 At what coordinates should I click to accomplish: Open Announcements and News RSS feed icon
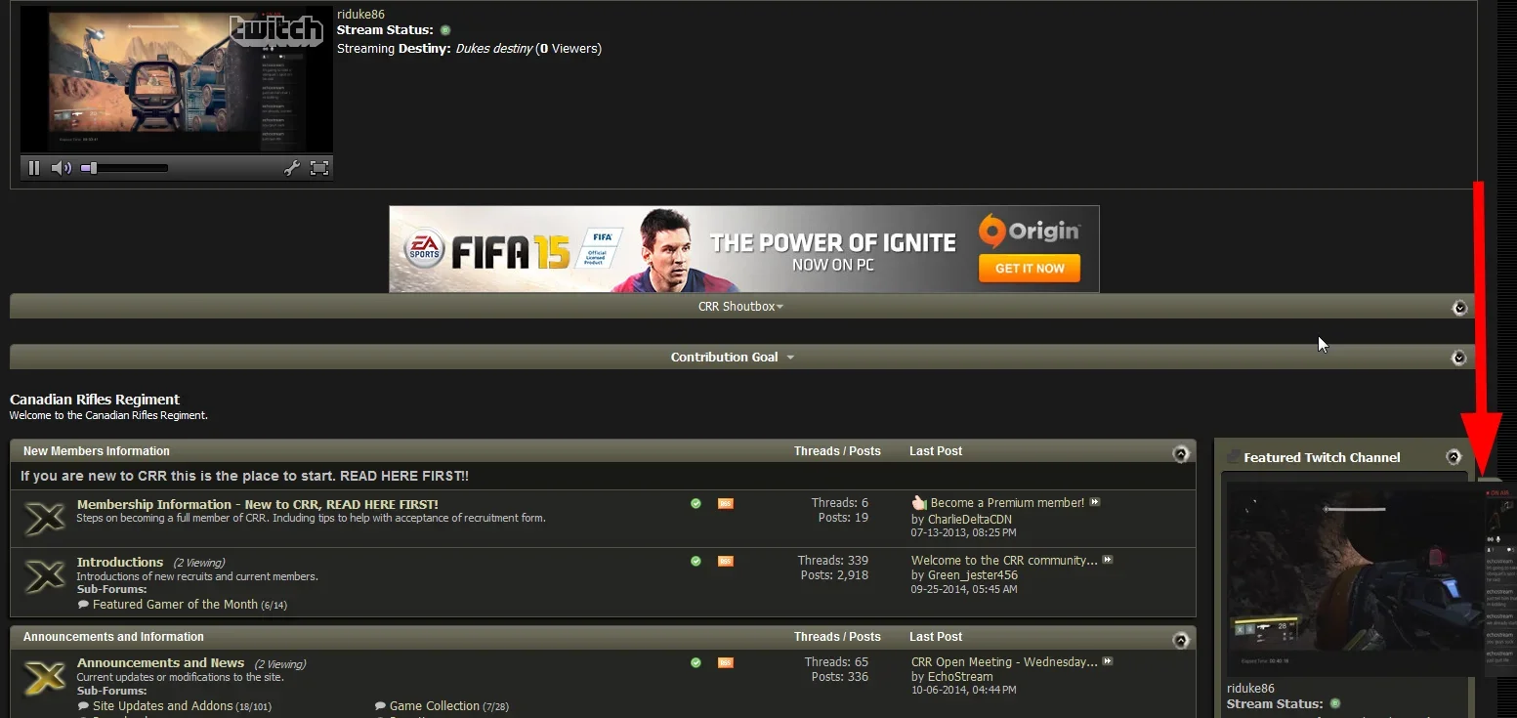[725, 662]
